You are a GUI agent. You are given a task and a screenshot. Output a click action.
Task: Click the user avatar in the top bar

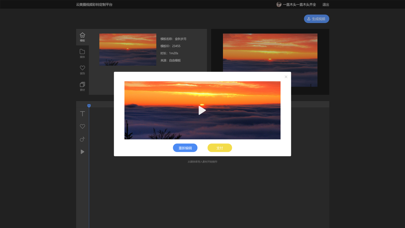tap(279, 5)
